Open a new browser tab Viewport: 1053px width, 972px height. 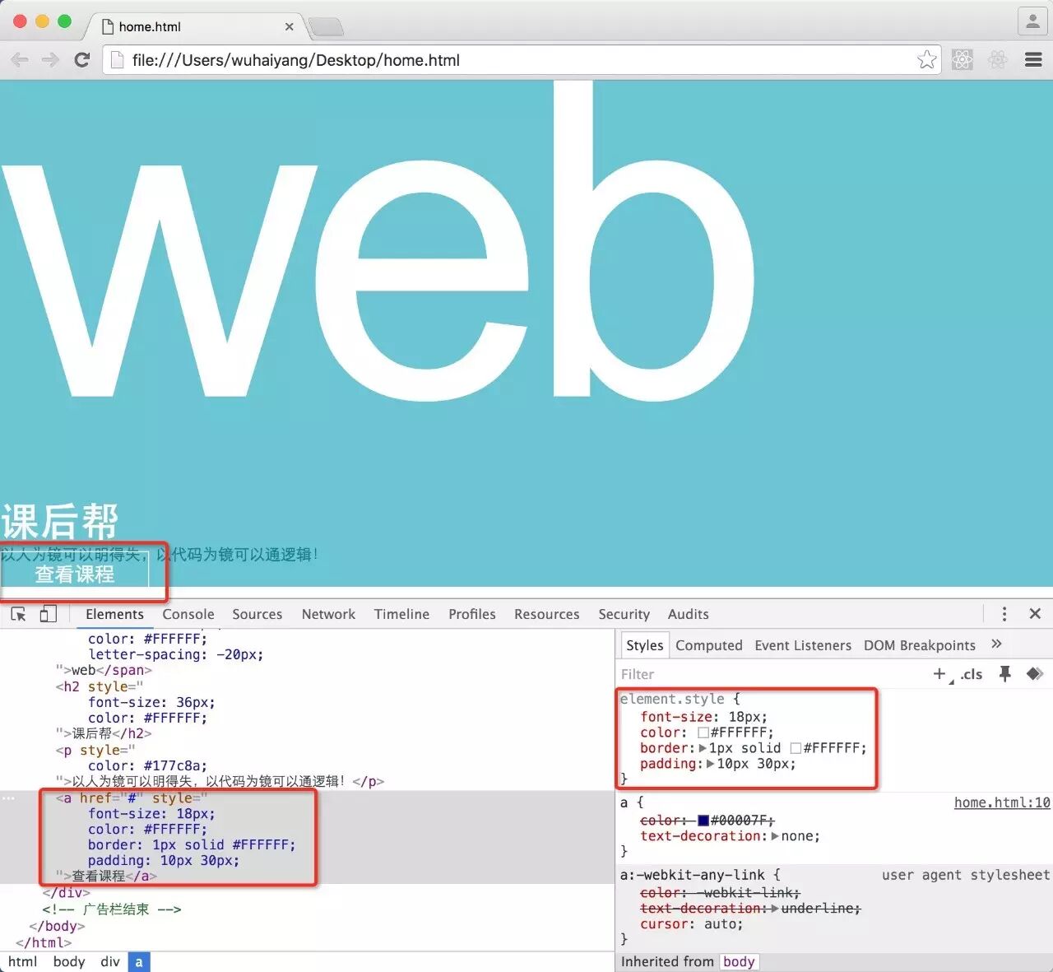(327, 27)
